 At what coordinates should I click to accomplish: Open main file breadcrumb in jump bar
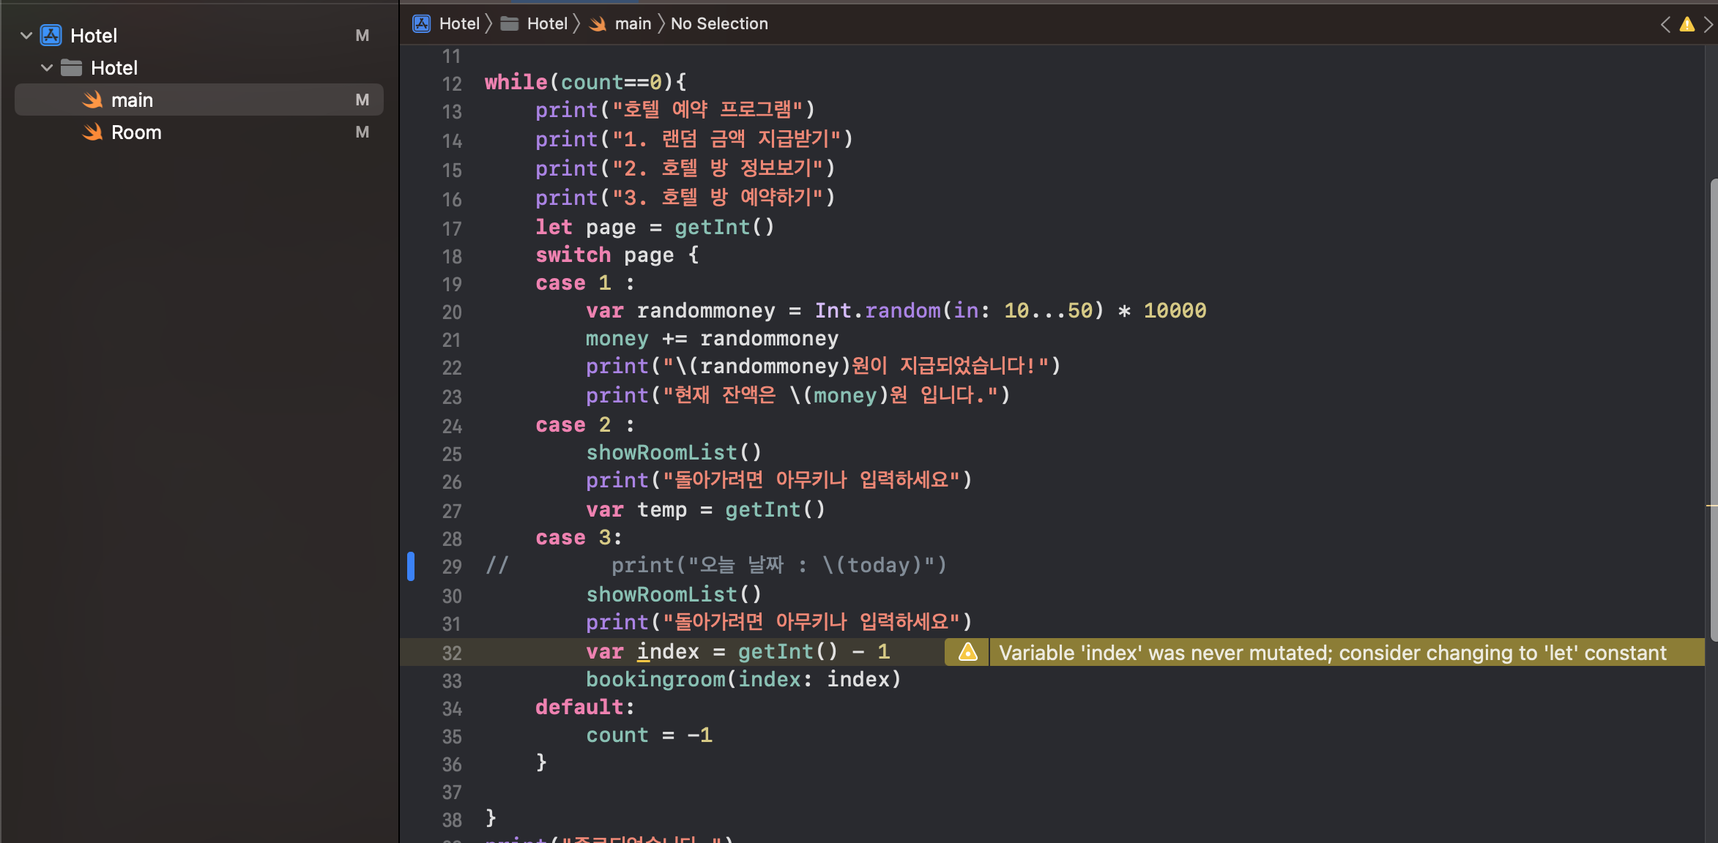pyautogui.click(x=632, y=24)
